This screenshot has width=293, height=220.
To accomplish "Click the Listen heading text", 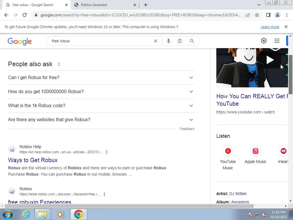I will click(223, 136).
